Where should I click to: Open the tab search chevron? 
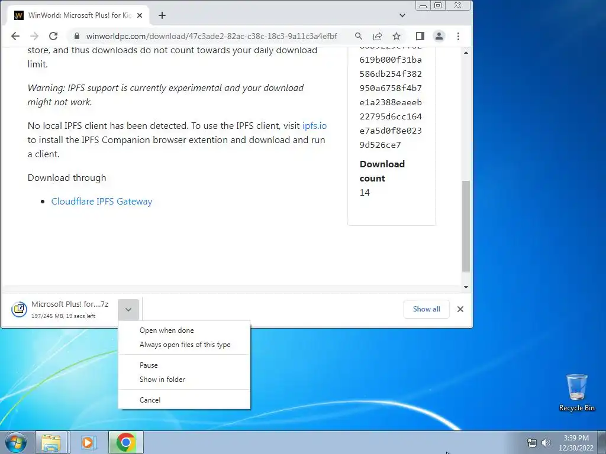click(x=402, y=15)
